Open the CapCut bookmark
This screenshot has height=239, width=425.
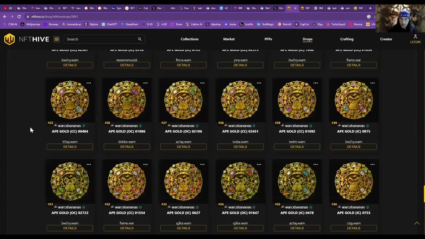tap(301, 24)
